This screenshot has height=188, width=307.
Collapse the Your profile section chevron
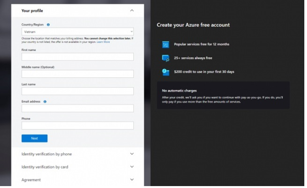point(132,11)
